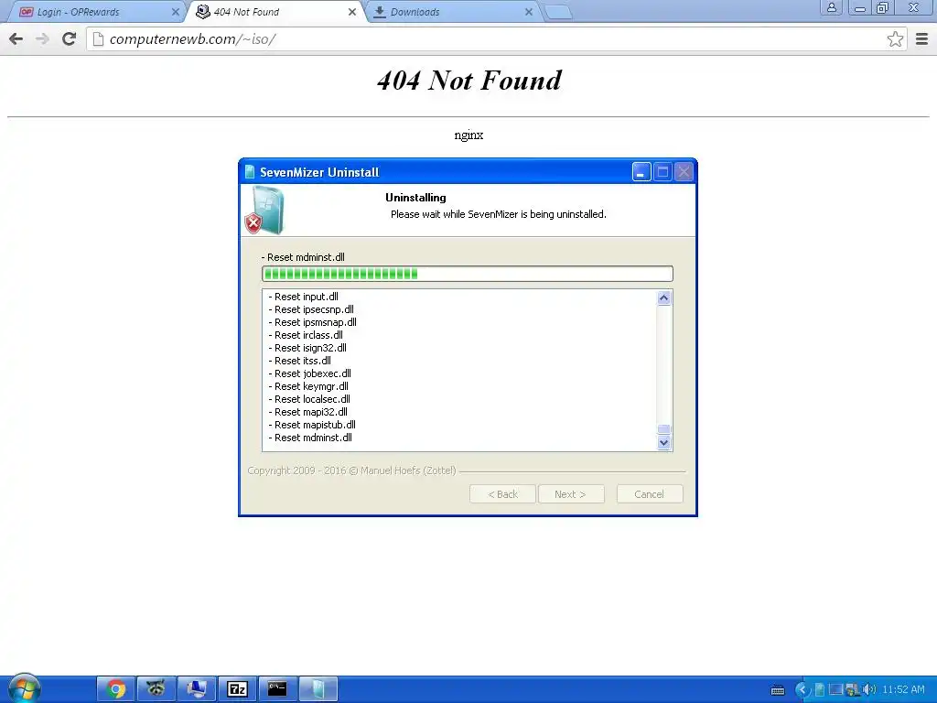Open 7-Zip from the taskbar
Screen dimensions: 937x703
click(237, 689)
